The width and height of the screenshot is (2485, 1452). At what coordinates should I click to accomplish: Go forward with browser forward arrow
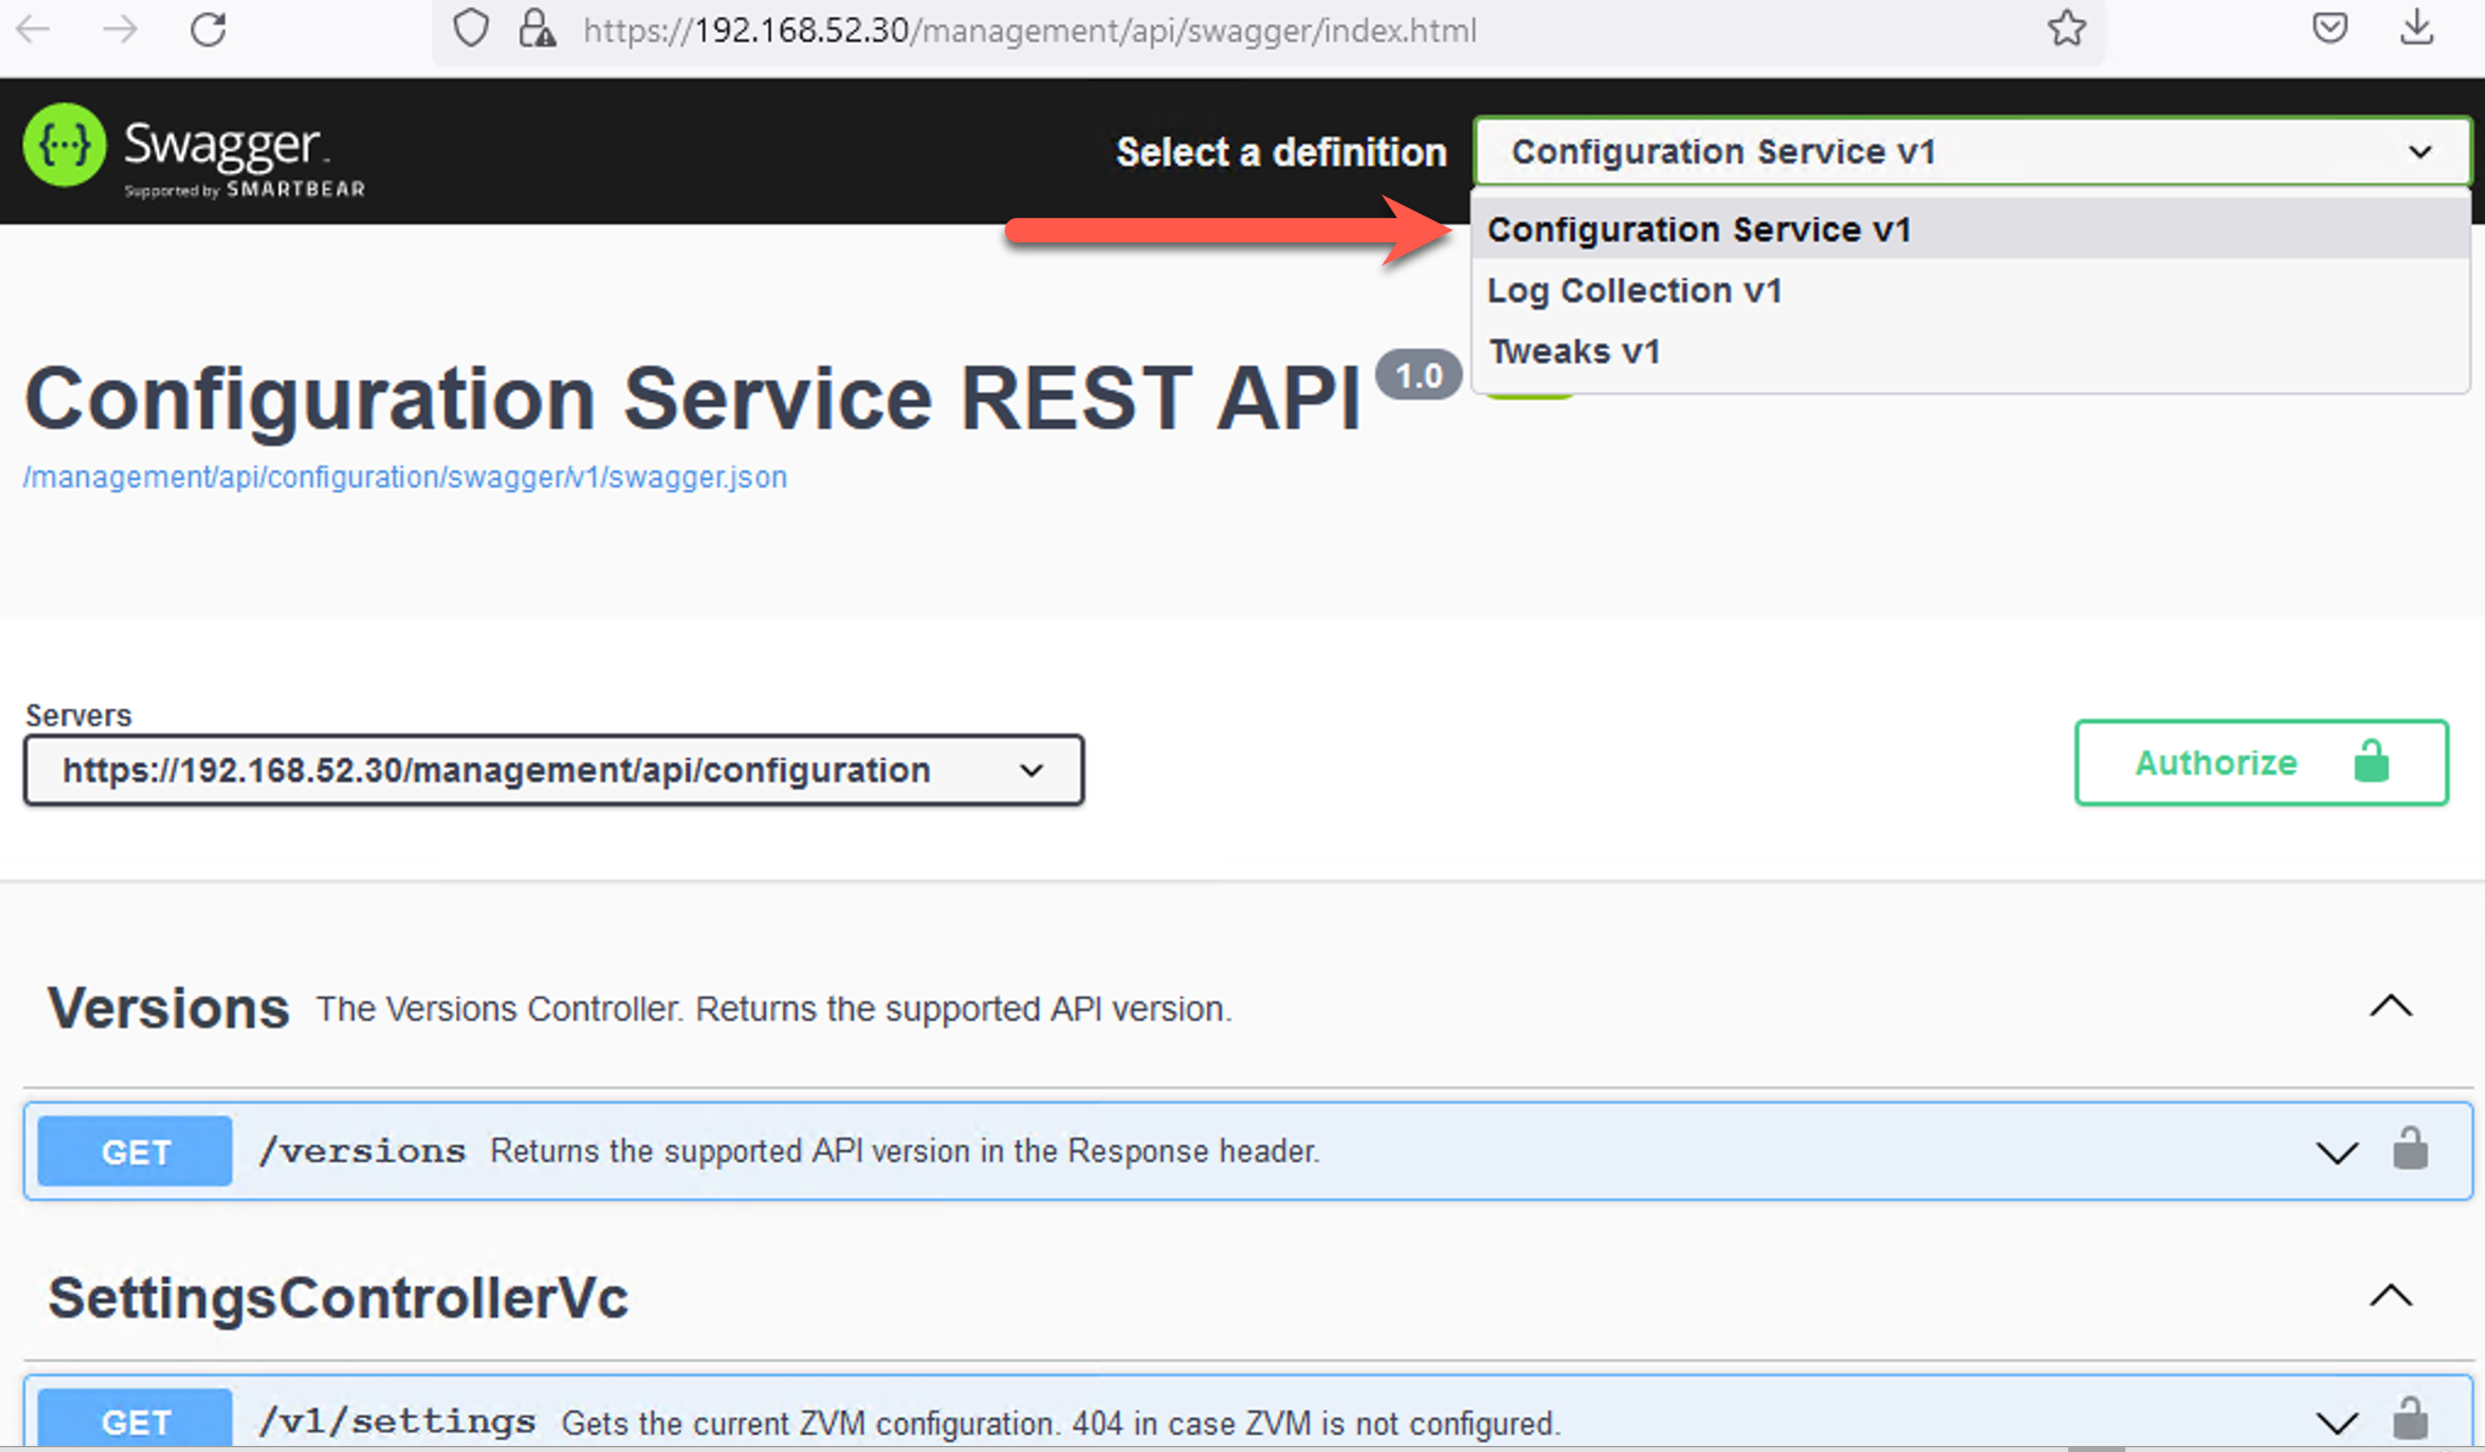coord(120,29)
